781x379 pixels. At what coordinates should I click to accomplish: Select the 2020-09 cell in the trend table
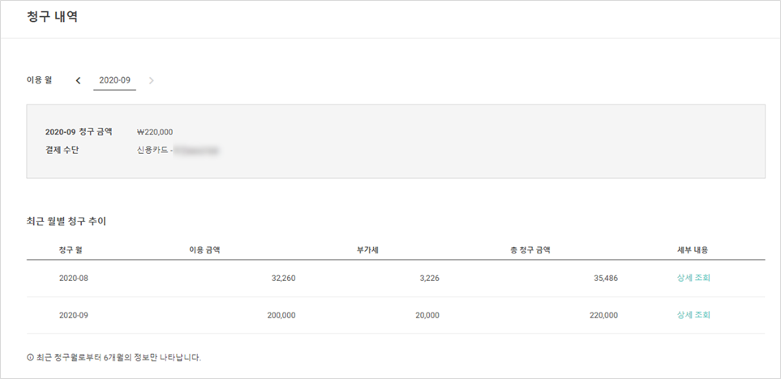click(x=74, y=315)
